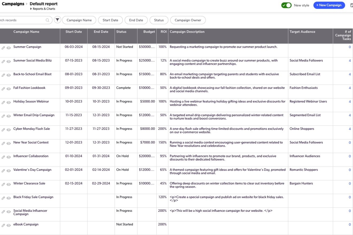Image resolution: width=353 pixels, height=235 pixels.
Task: Edit the Influencer Collaboration row
Action: coord(3,157)
